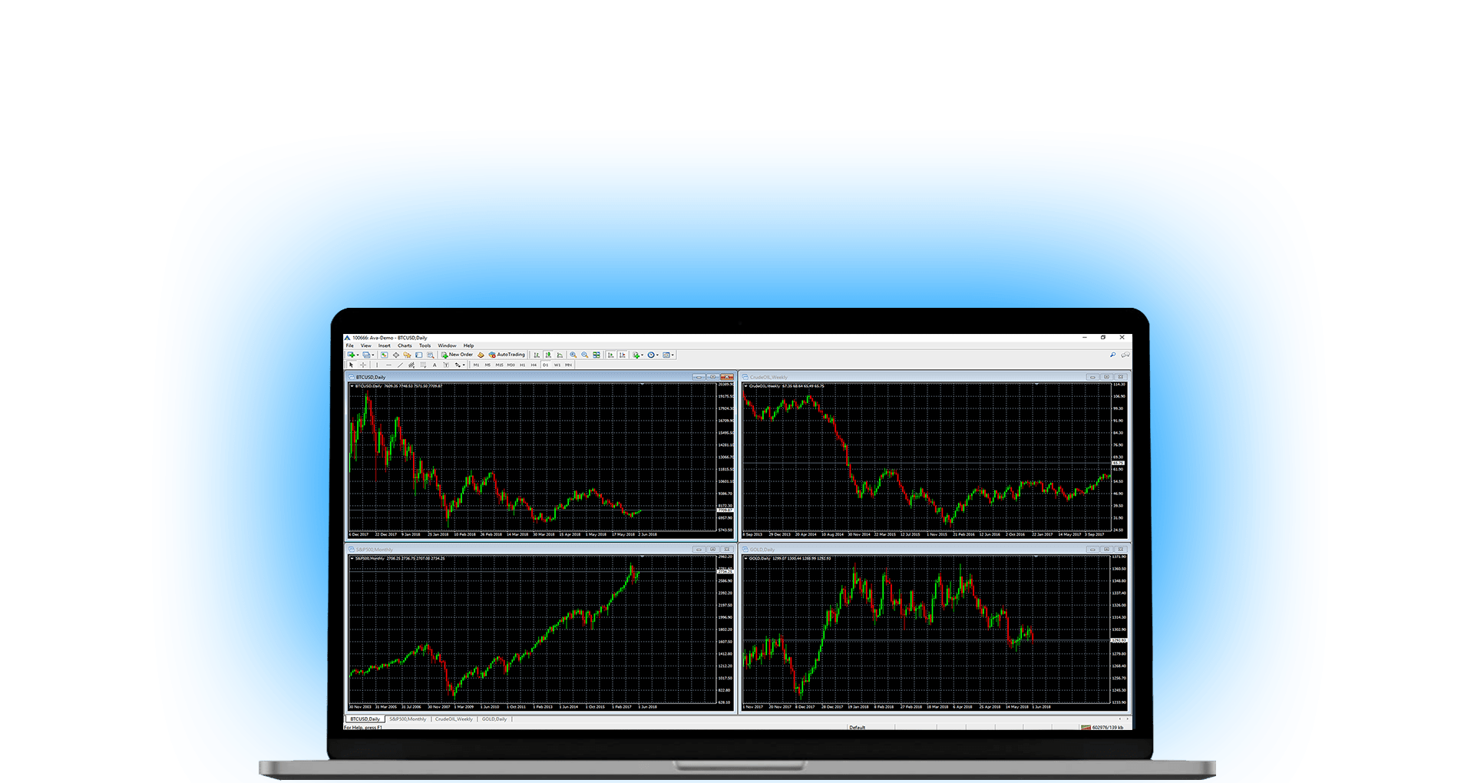Select the BTCUSD,Daily chart tab
1474x783 pixels.
[x=365, y=719]
